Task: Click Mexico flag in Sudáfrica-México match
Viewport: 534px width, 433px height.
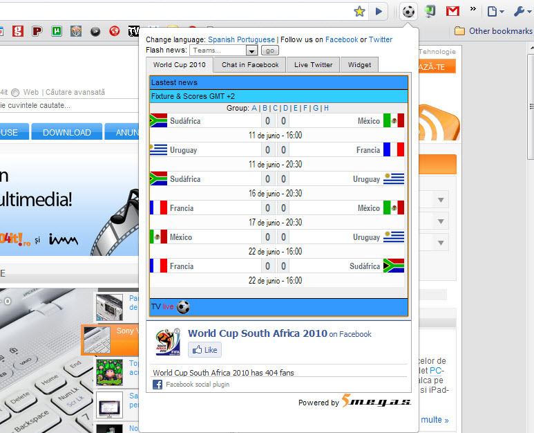Action: click(394, 120)
